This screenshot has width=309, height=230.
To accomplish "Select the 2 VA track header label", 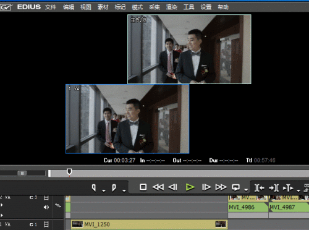I will [6, 197].
